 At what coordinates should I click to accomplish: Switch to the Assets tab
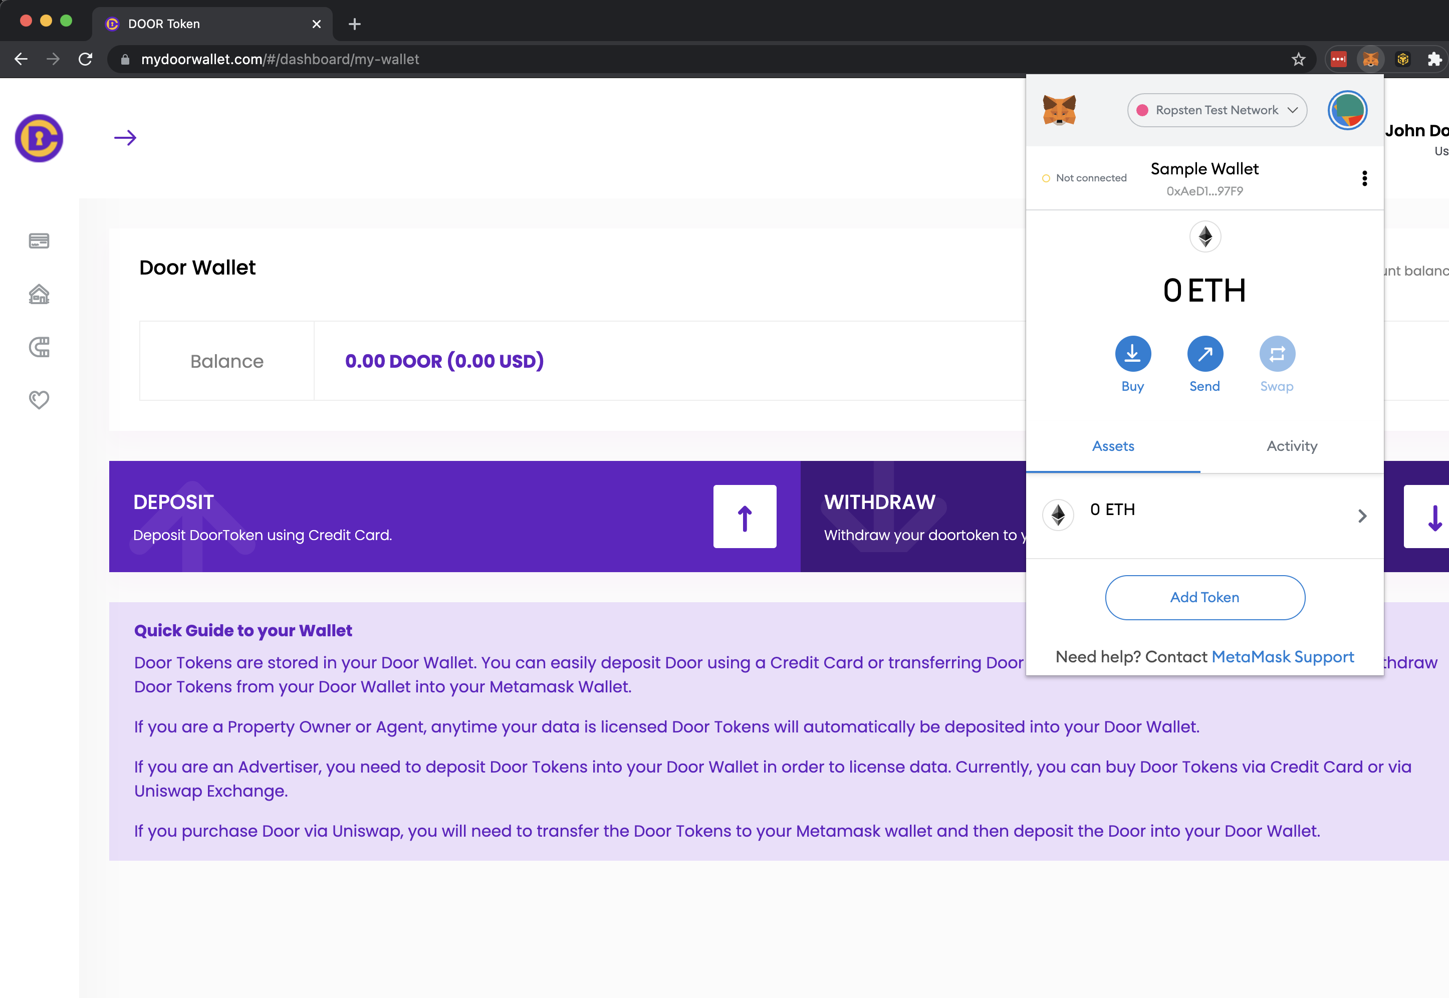(1113, 446)
